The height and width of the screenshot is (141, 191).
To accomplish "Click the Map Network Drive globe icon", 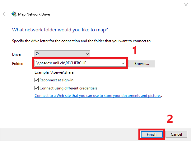I will (14, 14).
